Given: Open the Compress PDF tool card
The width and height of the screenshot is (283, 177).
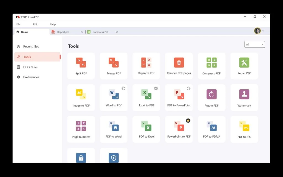Looking at the screenshot, I should 211,66.
